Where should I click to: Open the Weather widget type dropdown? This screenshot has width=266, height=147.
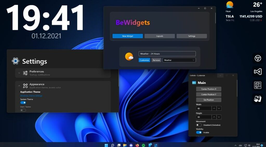179,60
